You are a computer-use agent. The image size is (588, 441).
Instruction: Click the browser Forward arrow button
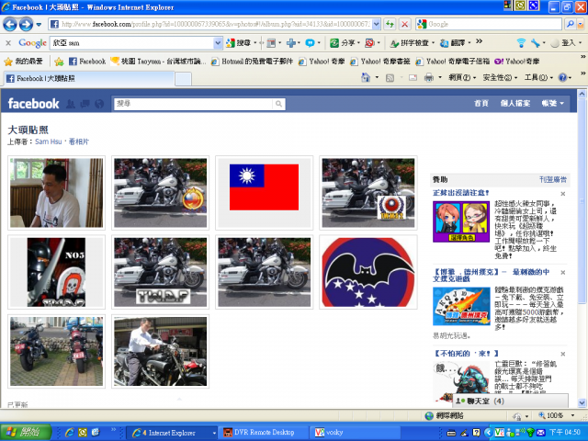pos(26,25)
